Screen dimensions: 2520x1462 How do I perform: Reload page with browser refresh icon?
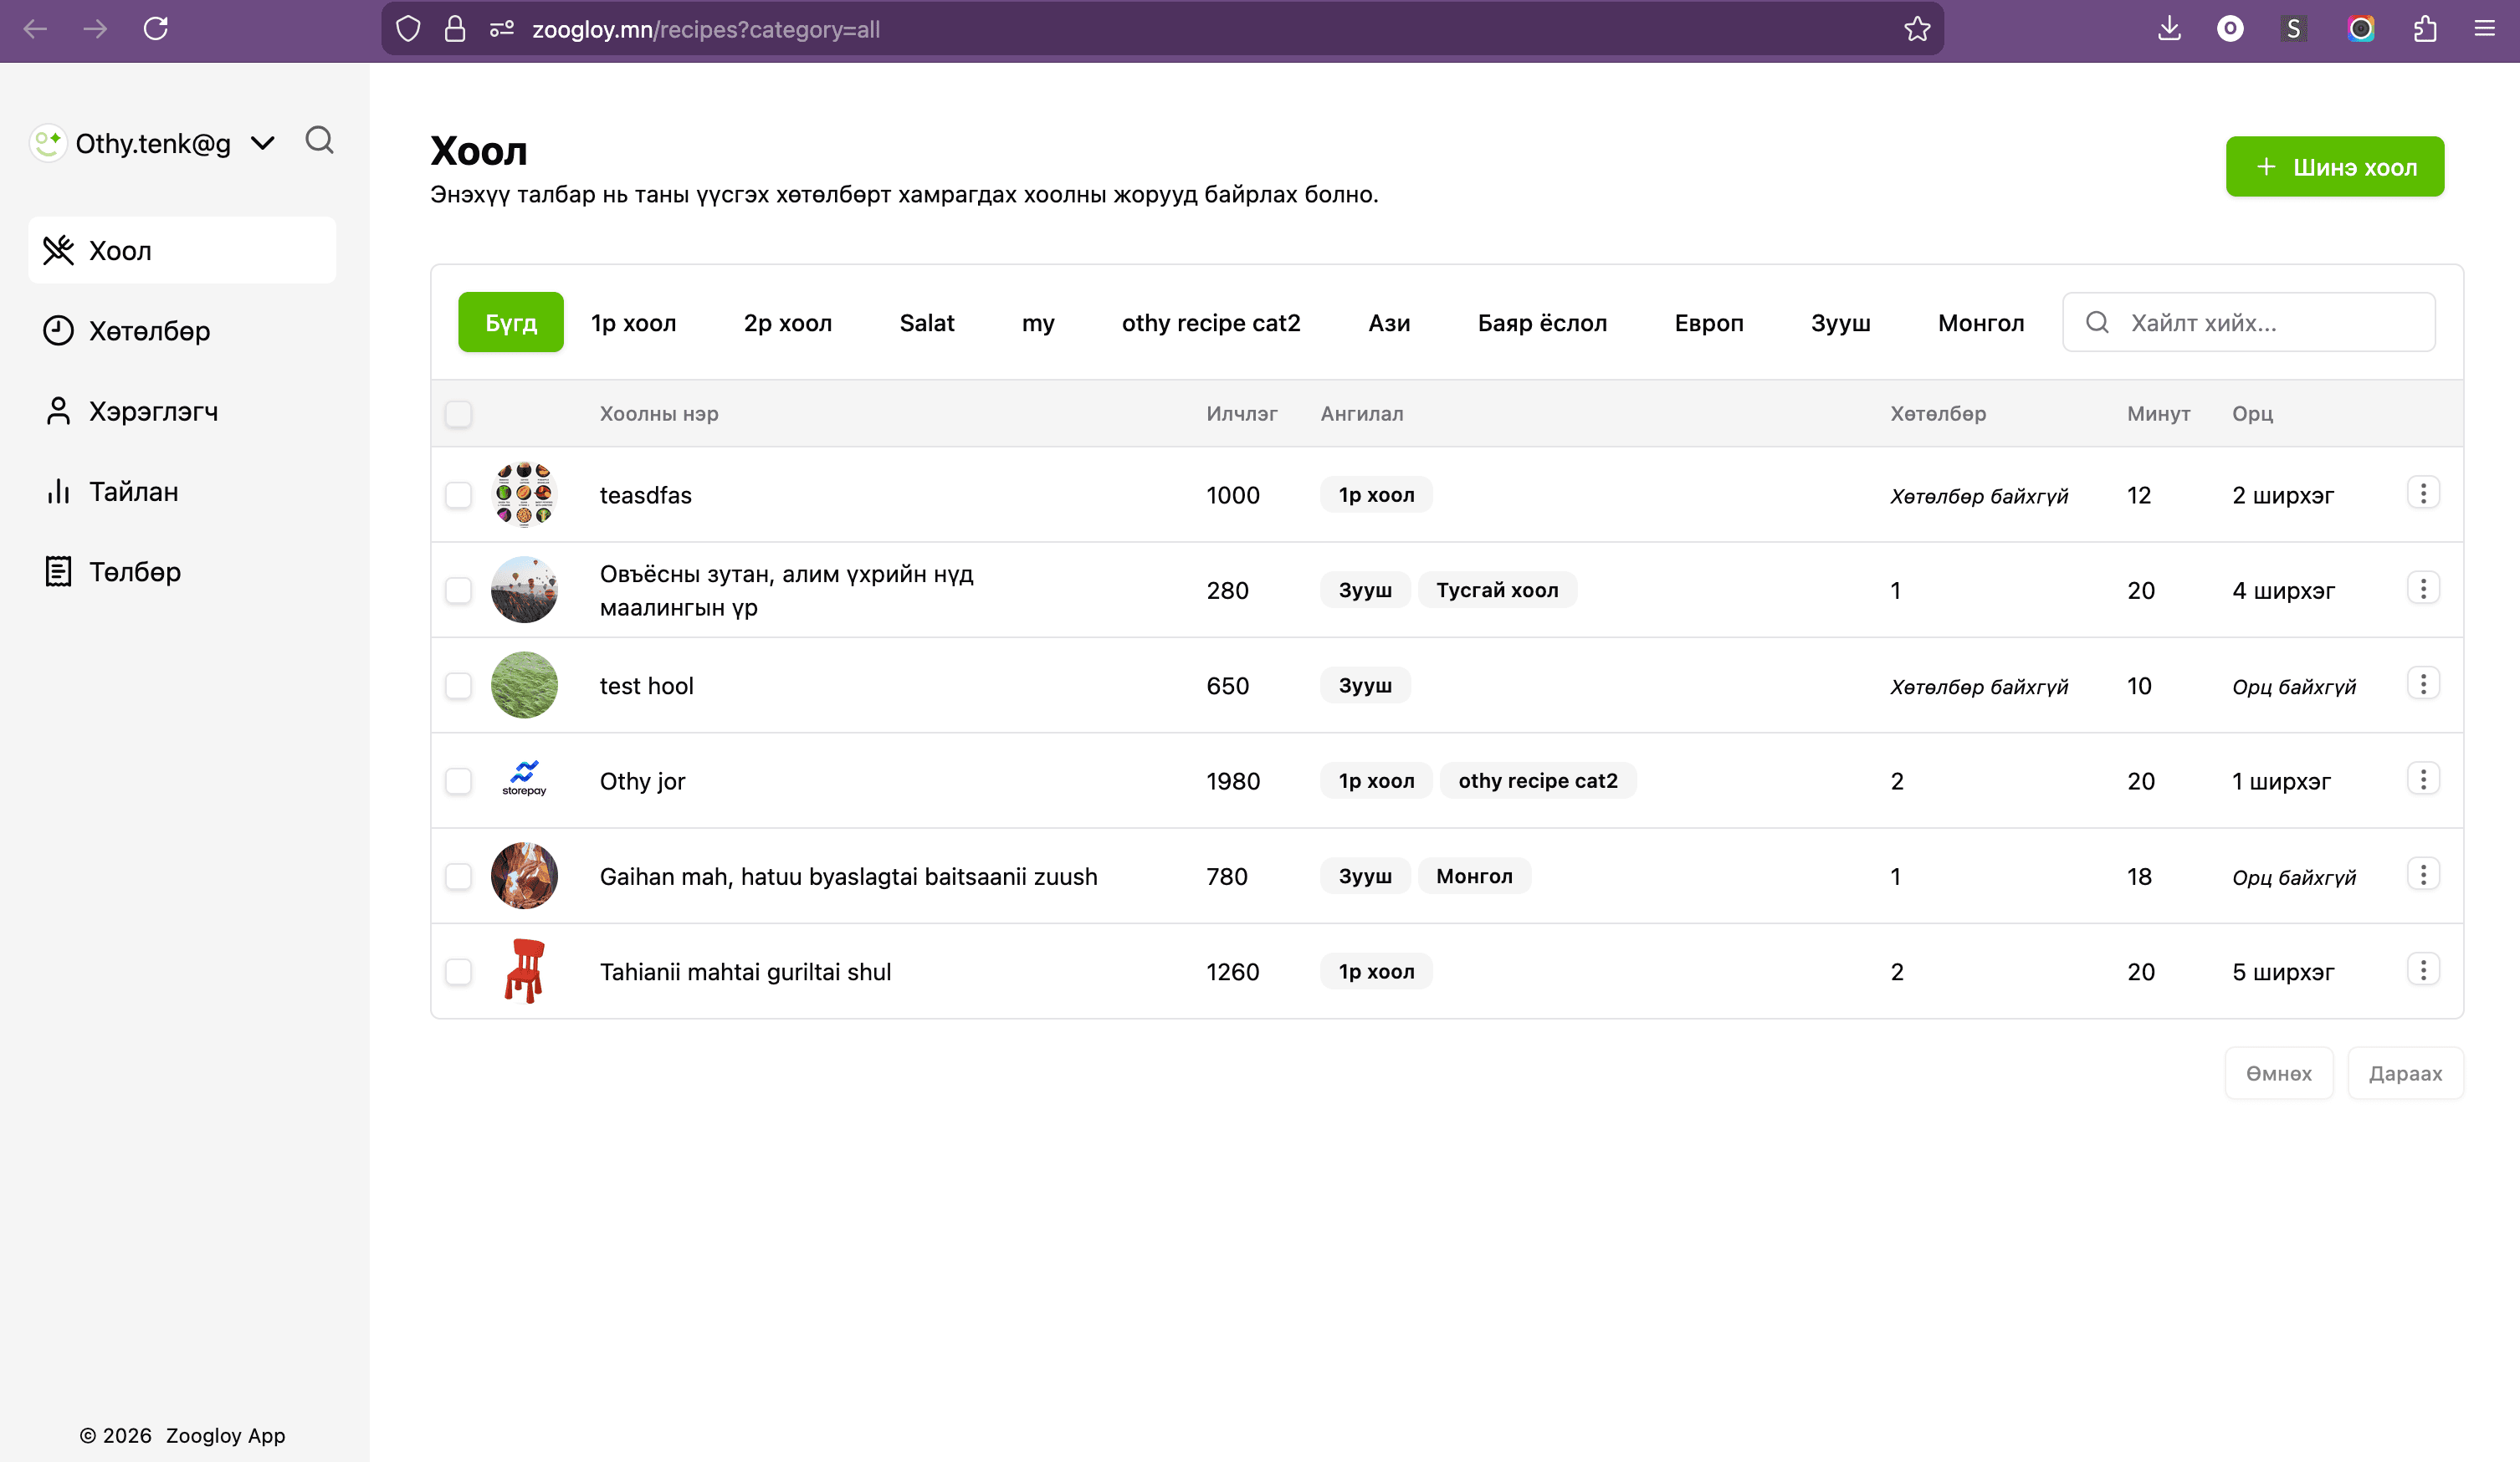pos(156,29)
